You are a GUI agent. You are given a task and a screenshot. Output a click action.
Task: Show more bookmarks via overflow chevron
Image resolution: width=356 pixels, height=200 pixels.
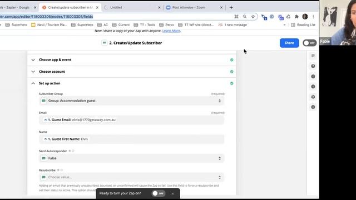coord(284,24)
